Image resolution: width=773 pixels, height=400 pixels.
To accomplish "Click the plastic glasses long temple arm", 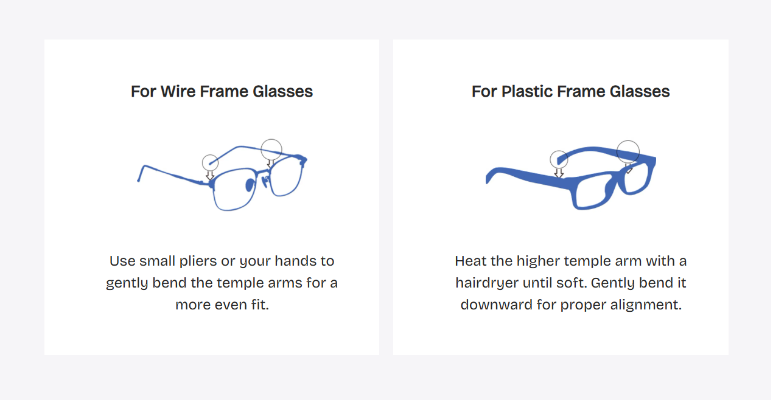I will (x=523, y=175).
